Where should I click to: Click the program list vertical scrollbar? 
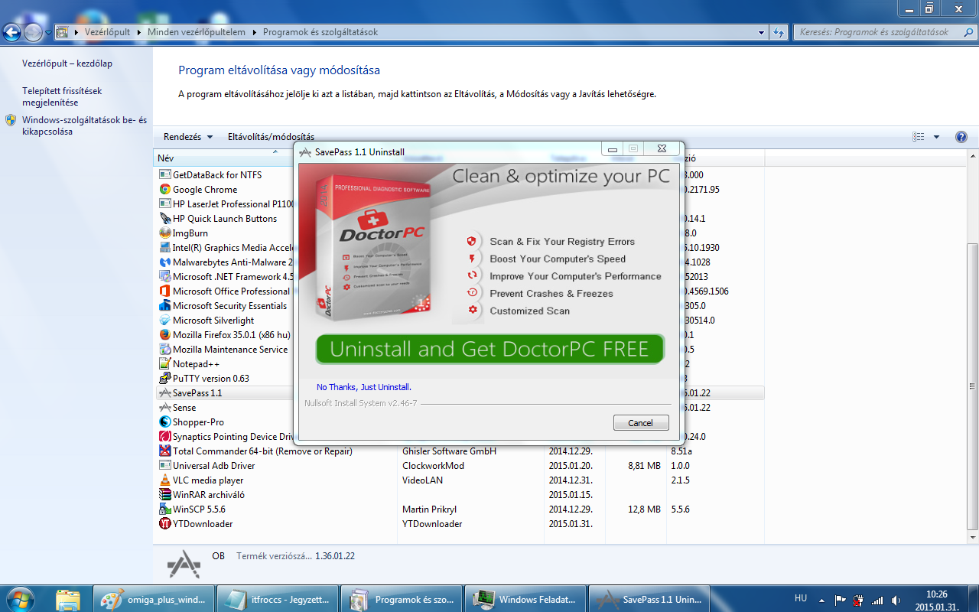972,382
